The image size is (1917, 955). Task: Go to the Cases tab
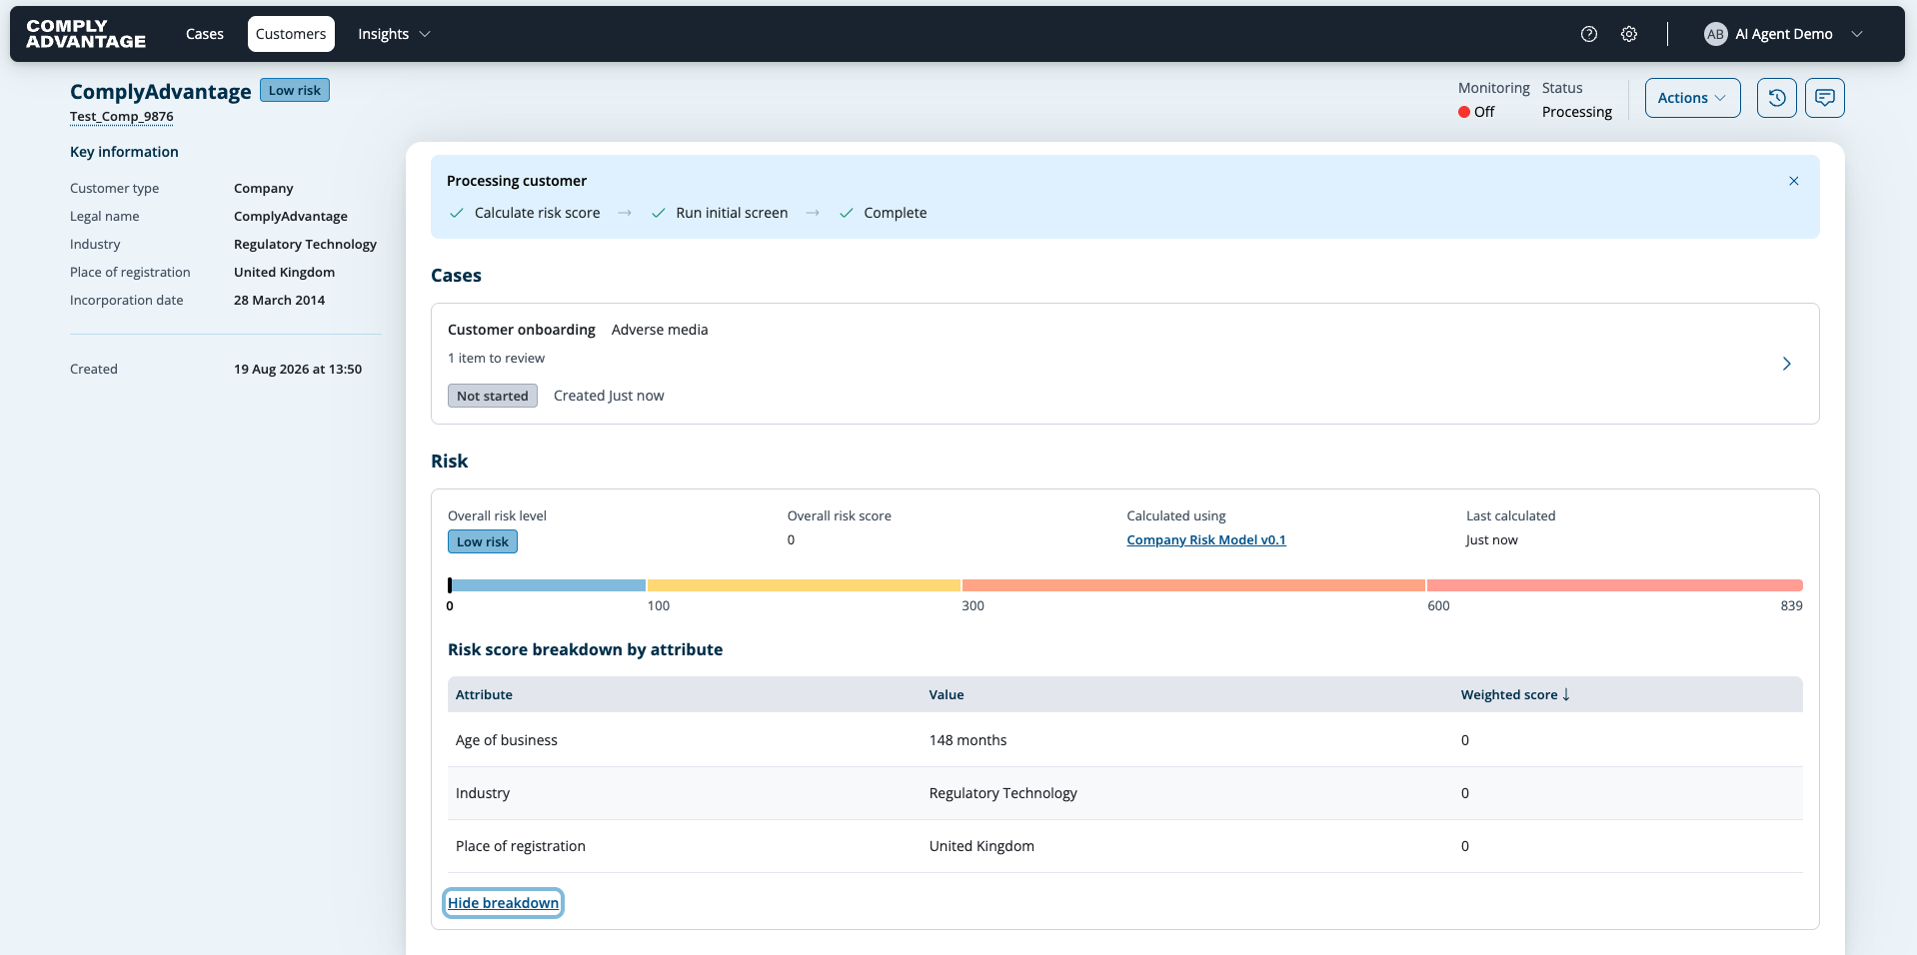(205, 34)
